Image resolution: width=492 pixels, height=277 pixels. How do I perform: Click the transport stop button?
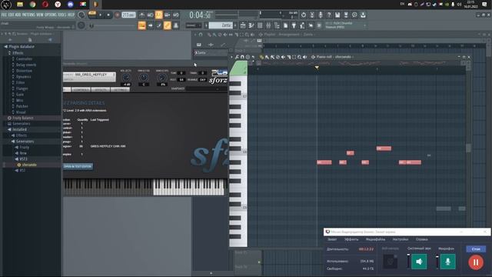pos(108,15)
